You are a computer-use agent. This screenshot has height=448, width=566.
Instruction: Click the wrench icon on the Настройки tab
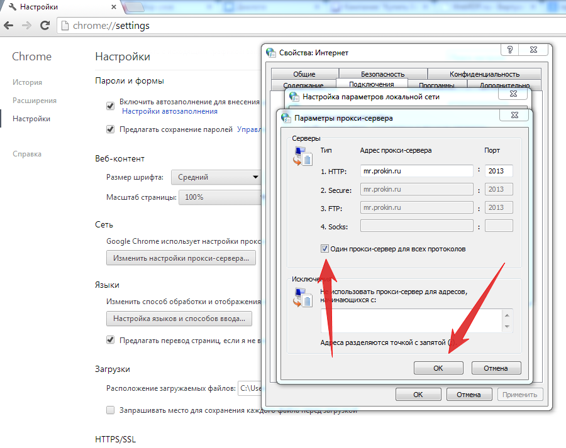[13, 7]
